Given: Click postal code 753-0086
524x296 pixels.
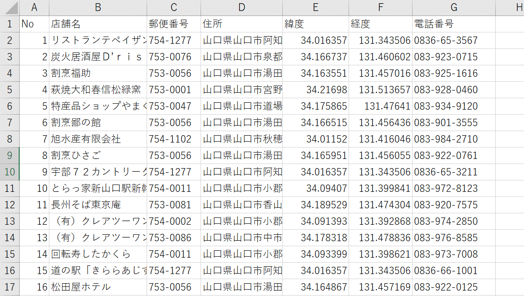Looking at the screenshot, I should [x=174, y=238].
